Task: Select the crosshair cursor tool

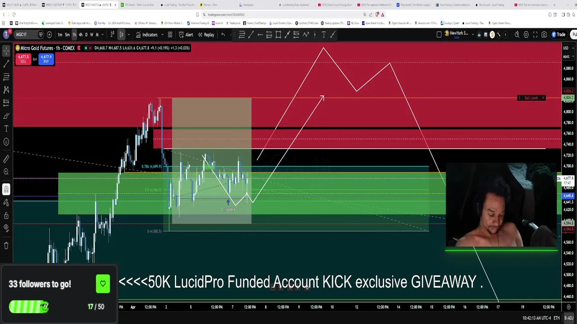Action: pos(6,51)
